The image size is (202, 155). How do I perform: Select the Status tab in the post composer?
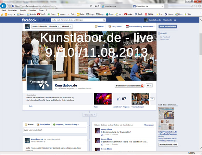point(29,124)
